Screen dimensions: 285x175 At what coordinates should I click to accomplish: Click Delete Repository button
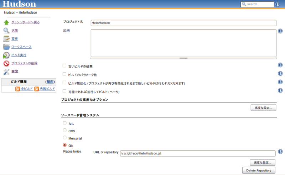pyautogui.click(x=259, y=170)
